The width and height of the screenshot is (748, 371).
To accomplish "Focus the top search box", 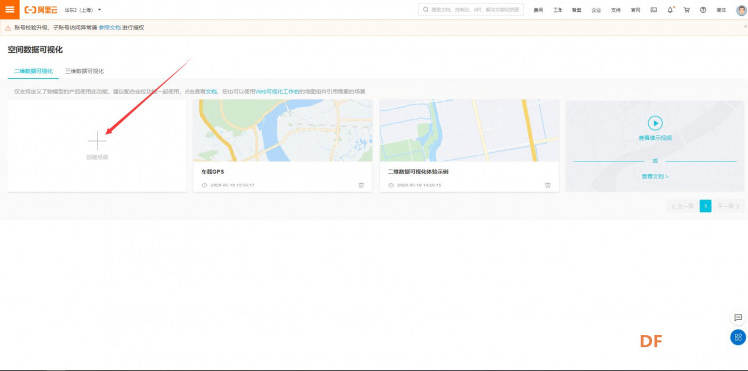I will tap(471, 10).
